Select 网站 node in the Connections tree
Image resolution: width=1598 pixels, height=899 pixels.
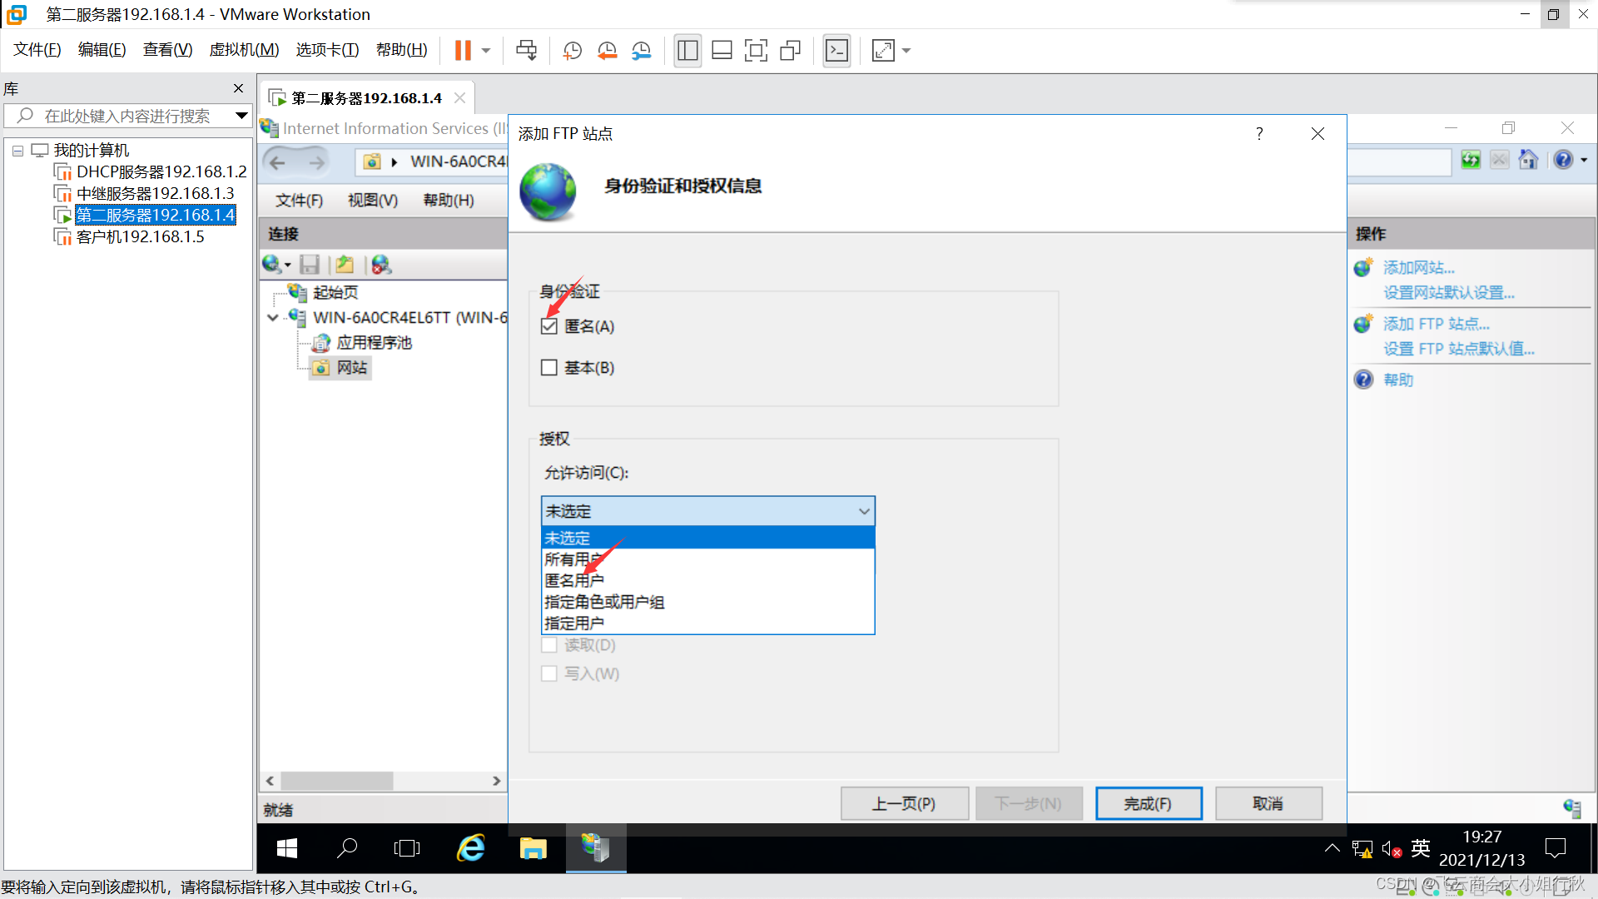[351, 368]
